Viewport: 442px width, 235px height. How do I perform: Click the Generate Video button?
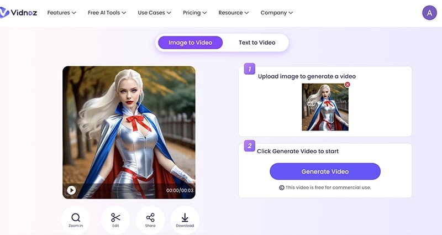point(325,171)
